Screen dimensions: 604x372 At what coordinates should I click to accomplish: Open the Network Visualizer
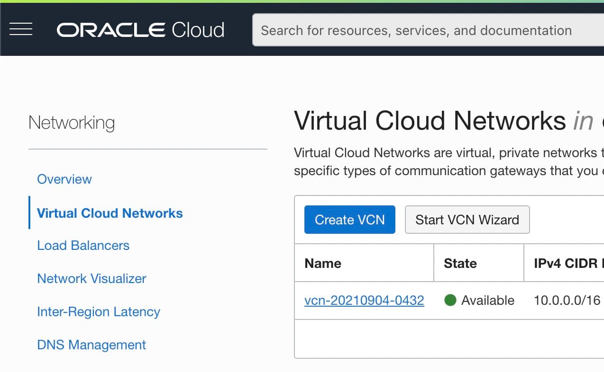92,278
